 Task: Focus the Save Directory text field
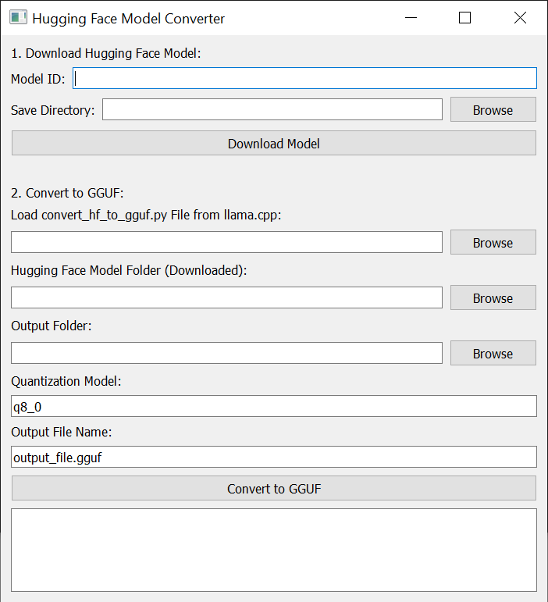click(272, 109)
